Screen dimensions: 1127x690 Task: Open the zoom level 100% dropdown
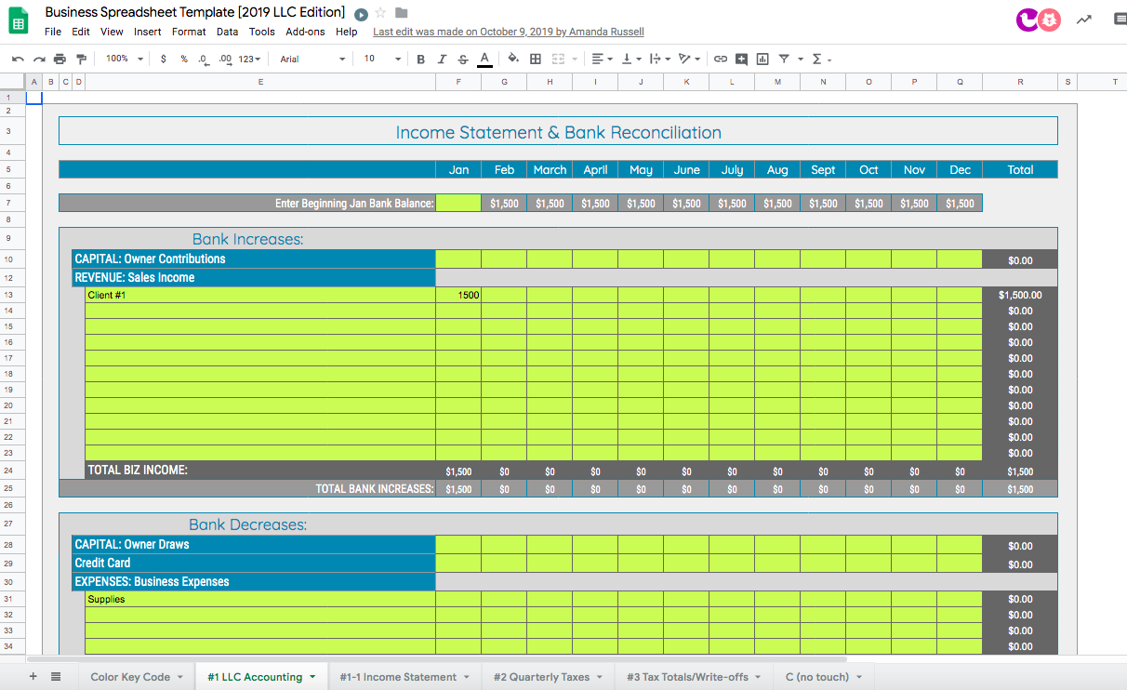pos(125,59)
